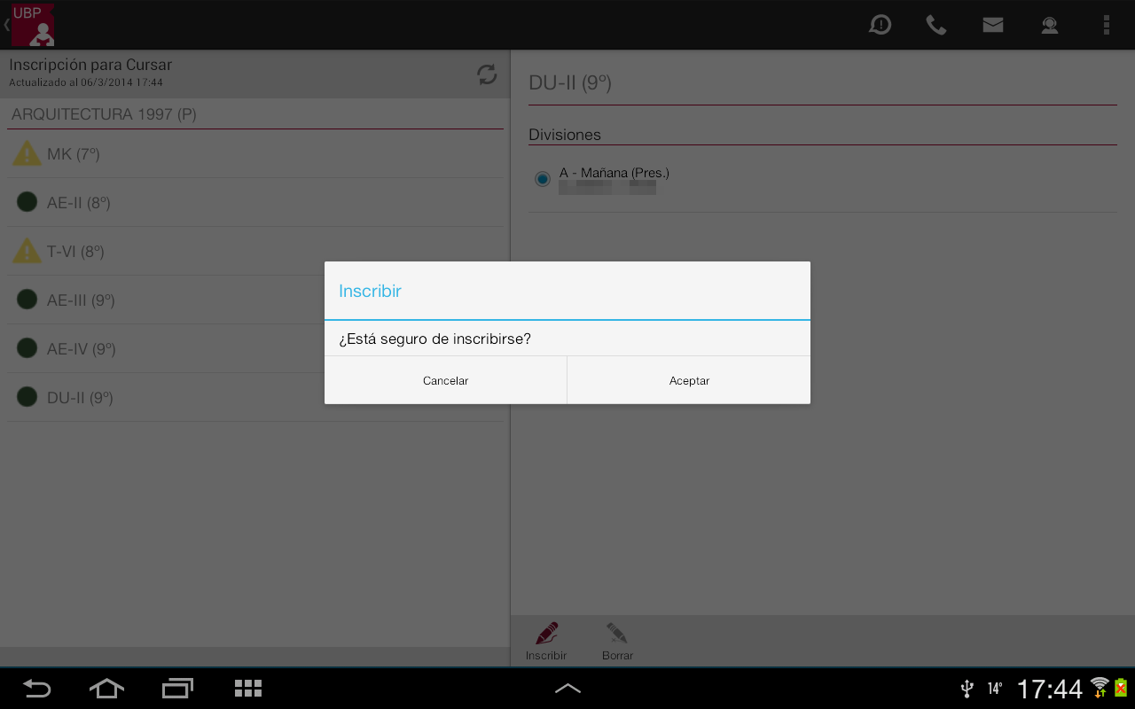
Task: Expand the bottom bar up chevron
Action: click(x=567, y=688)
